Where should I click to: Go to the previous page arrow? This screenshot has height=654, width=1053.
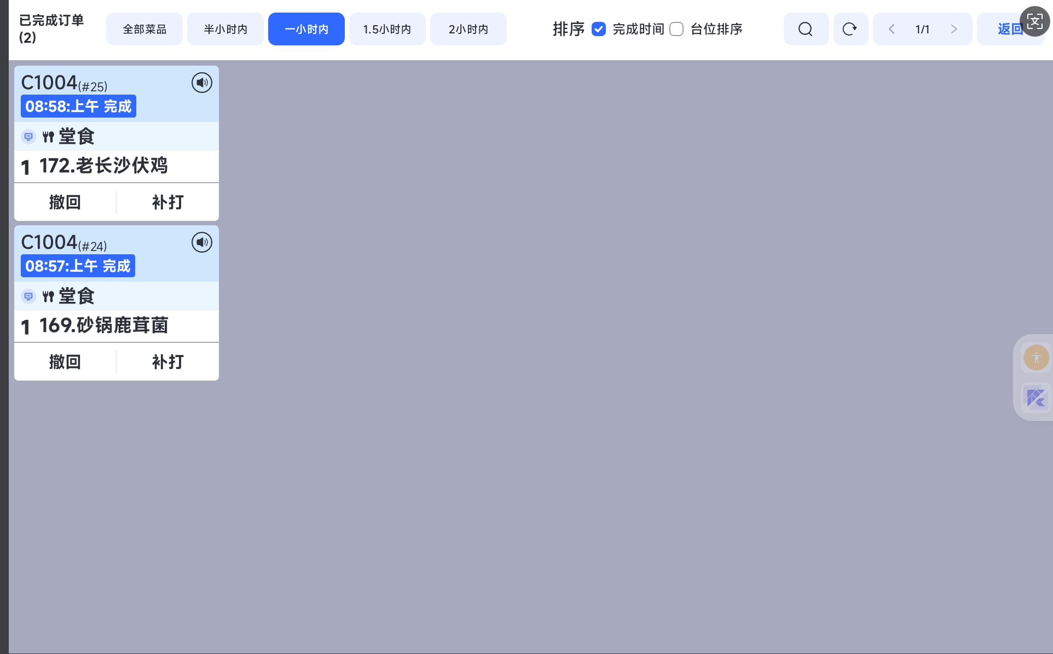(892, 29)
